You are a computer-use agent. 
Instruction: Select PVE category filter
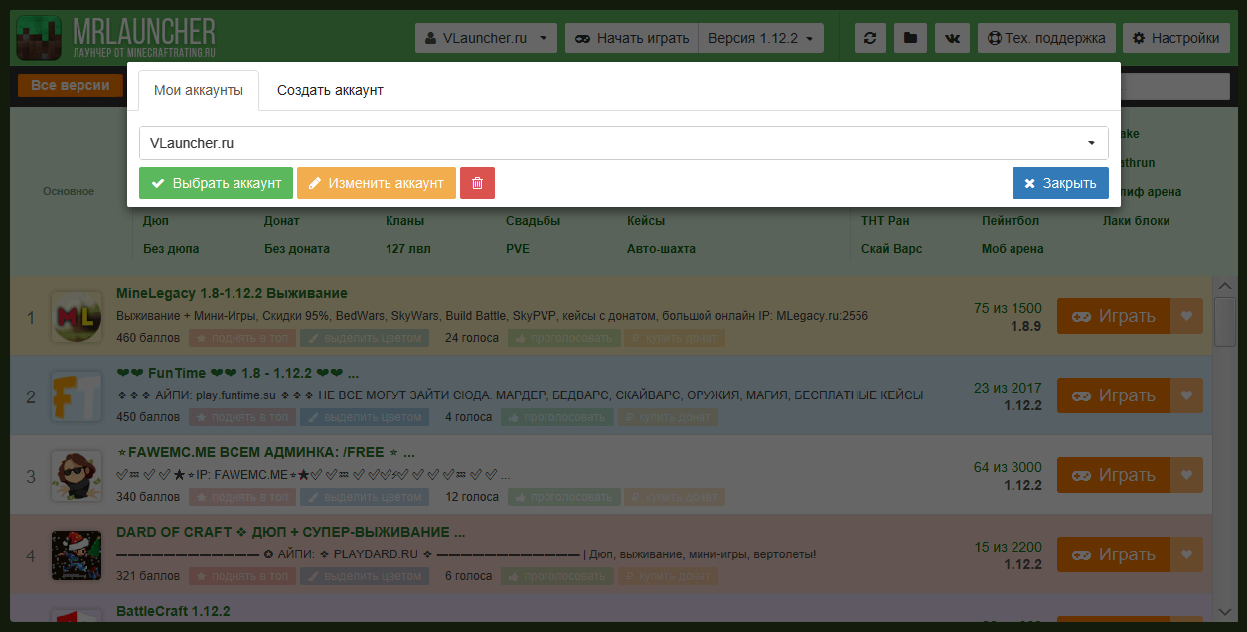click(x=518, y=249)
